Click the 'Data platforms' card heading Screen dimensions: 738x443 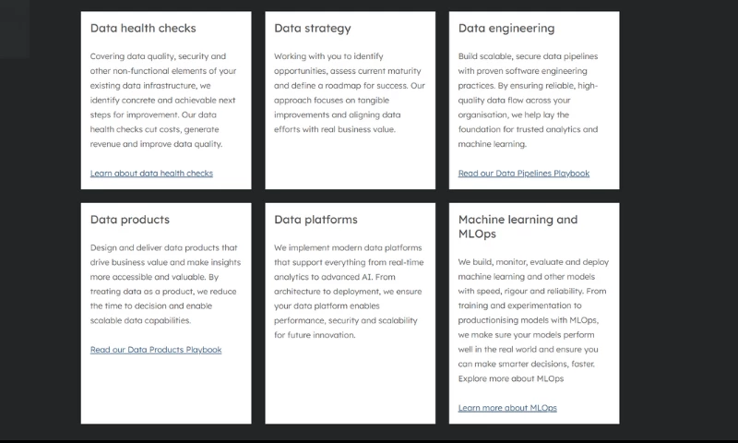(315, 220)
